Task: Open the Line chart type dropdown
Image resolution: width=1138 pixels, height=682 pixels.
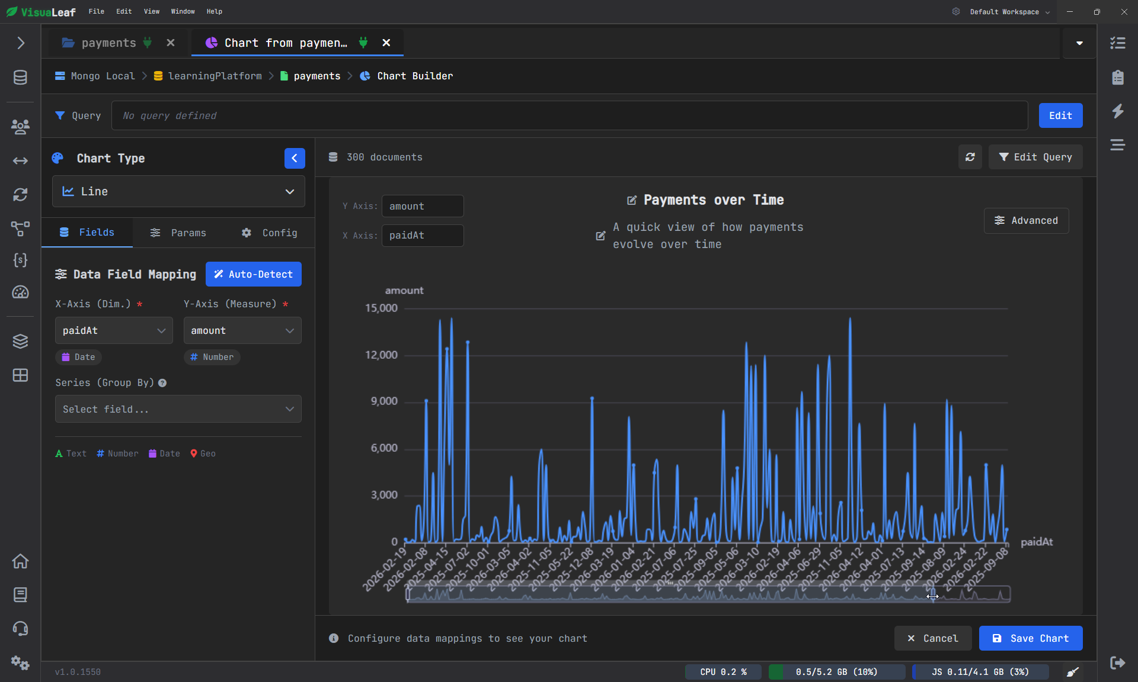Action: click(177, 191)
